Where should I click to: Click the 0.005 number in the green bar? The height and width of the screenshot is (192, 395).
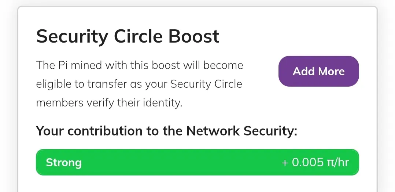pyautogui.click(x=307, y=162)
